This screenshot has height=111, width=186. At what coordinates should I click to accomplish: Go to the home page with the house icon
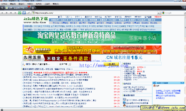pyautogui.click(x=24, y=13)
